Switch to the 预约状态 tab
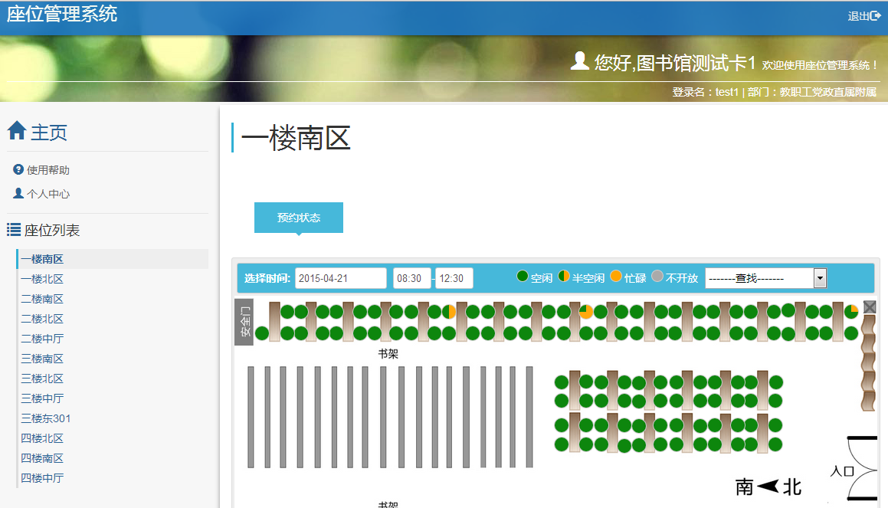888x508 pixels. point(298,217)
